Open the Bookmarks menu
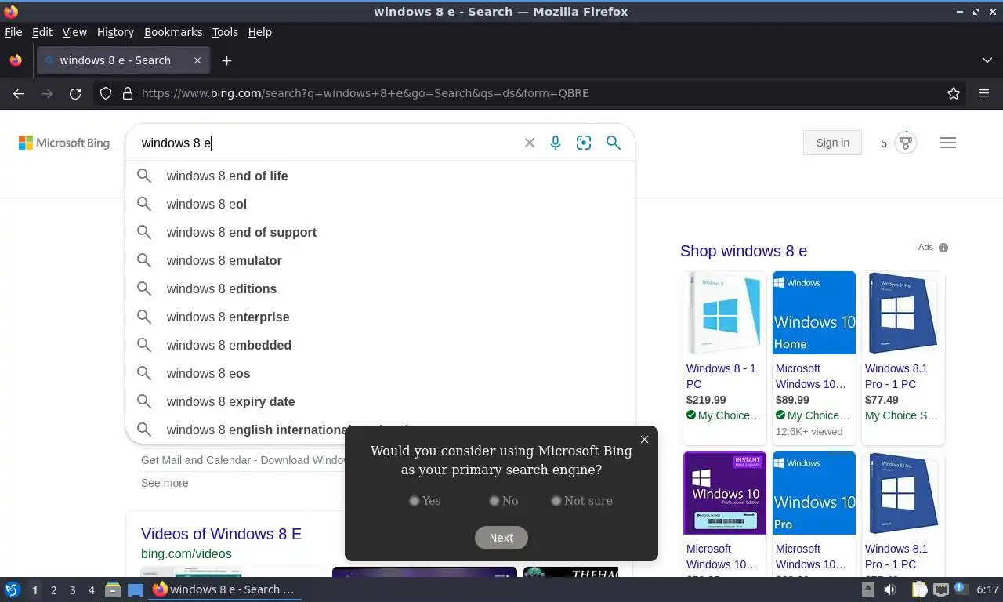1003x602 pixels. point(173,32)
